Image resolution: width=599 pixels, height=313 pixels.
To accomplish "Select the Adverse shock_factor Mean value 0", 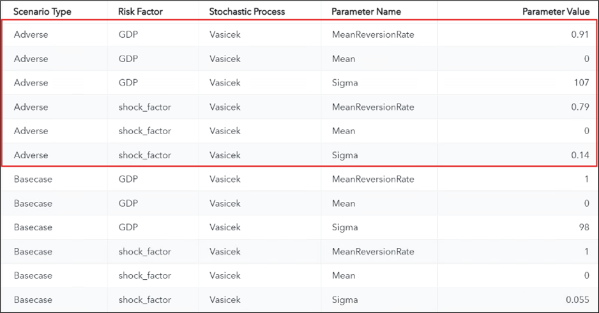I will 585,131.
